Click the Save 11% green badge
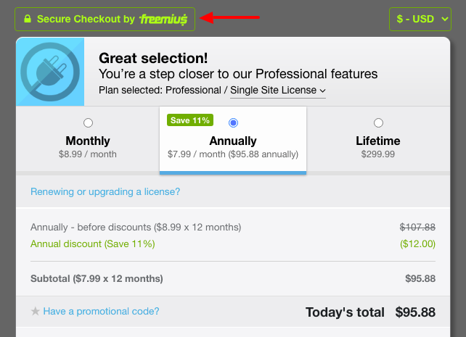The image size is (466, 337). pyautogui.click(x=190, y=120)
